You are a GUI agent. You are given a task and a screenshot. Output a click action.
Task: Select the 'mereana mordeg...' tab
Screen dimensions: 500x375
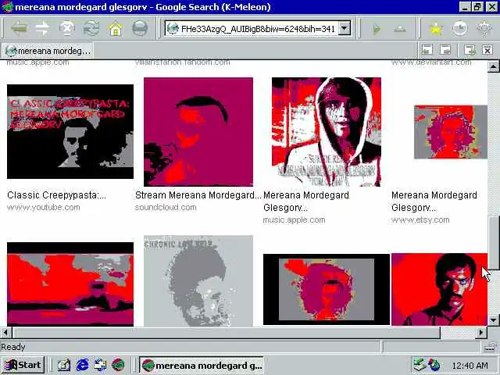point(47,51)
